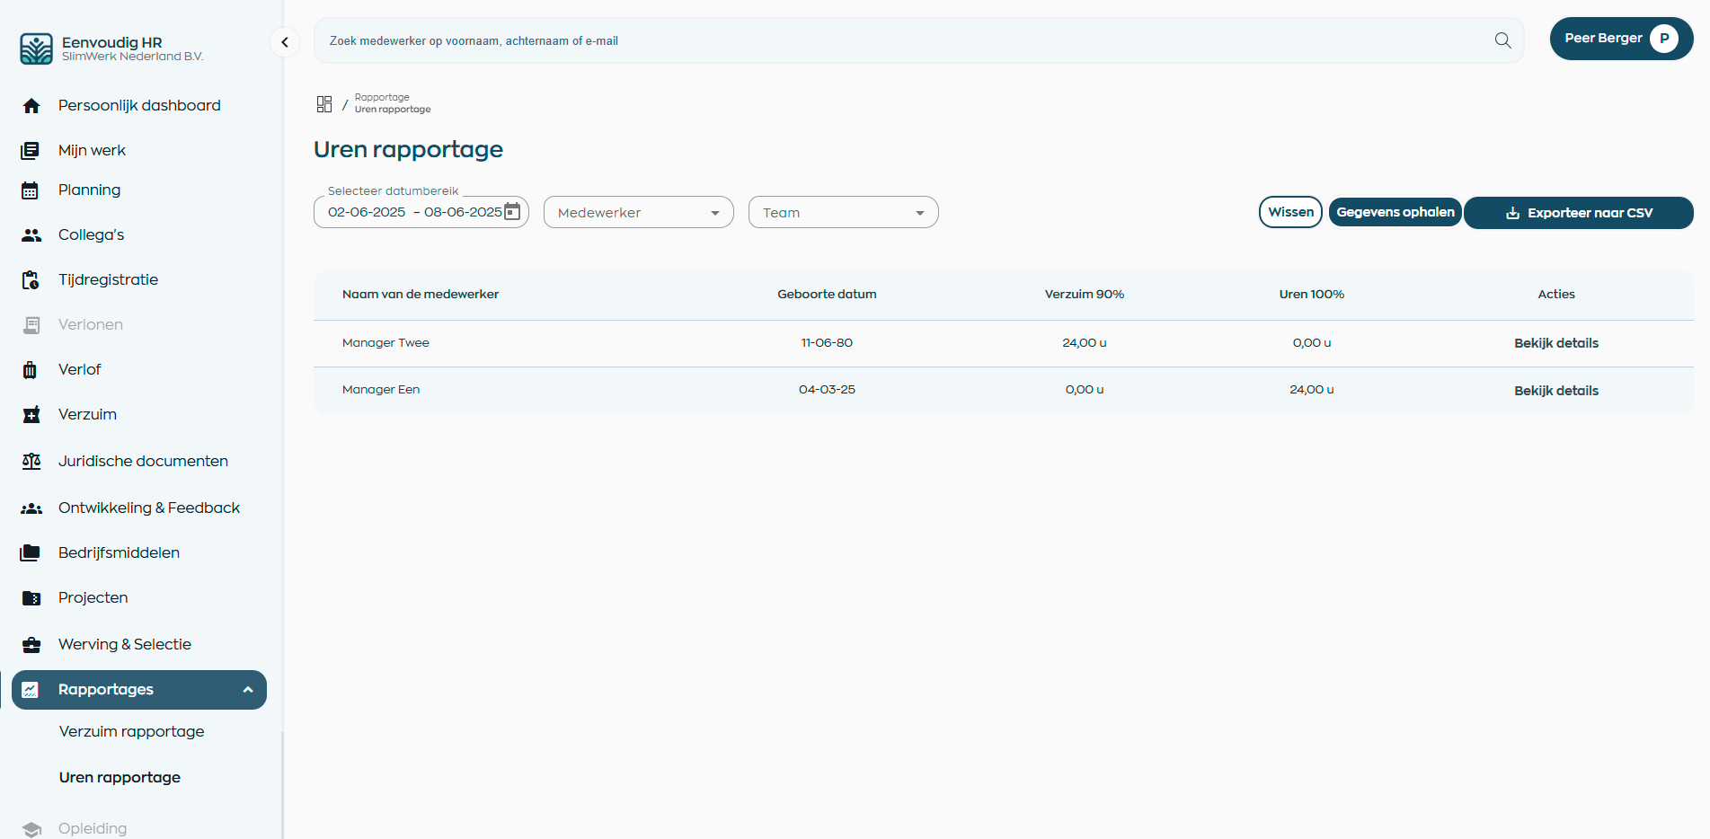Click the dashboard grid breadcrumb icon
1710x839 pixels.
(x=324, y=104)
